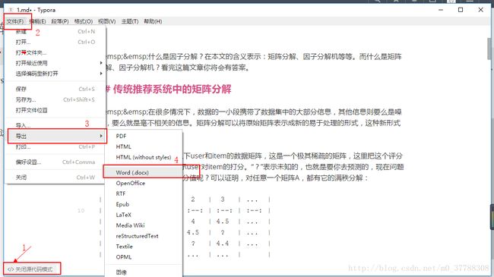The height and width of the screenshot is (277, 494).
Task: Open the 帮助(H) menu
Action: [x=153, y=21]
